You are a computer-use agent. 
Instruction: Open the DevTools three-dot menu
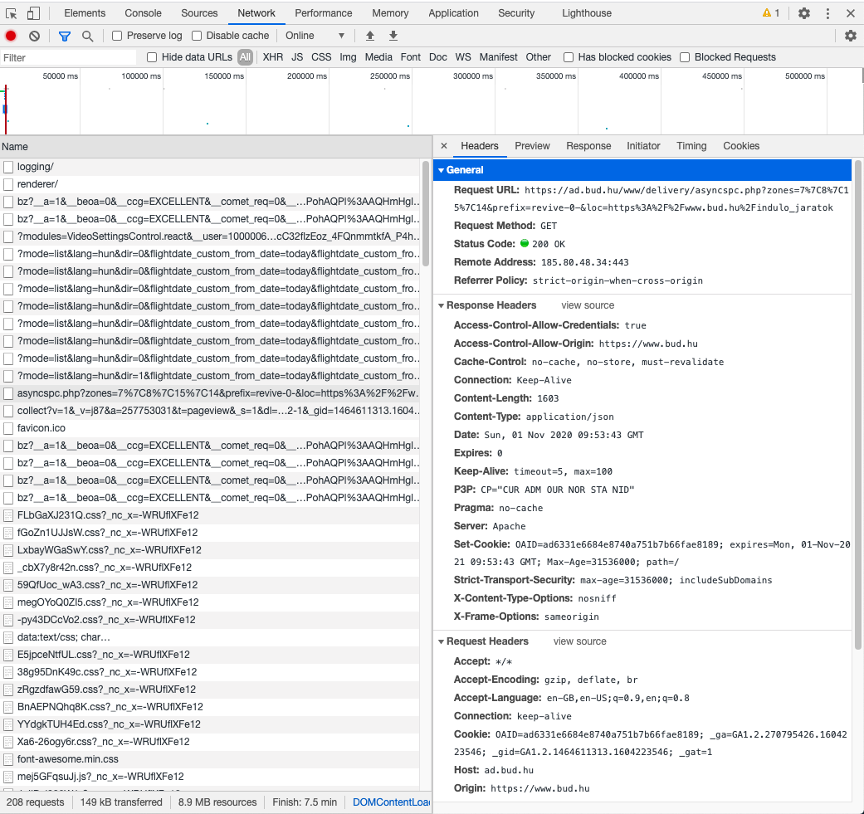[x=827, y=13]
